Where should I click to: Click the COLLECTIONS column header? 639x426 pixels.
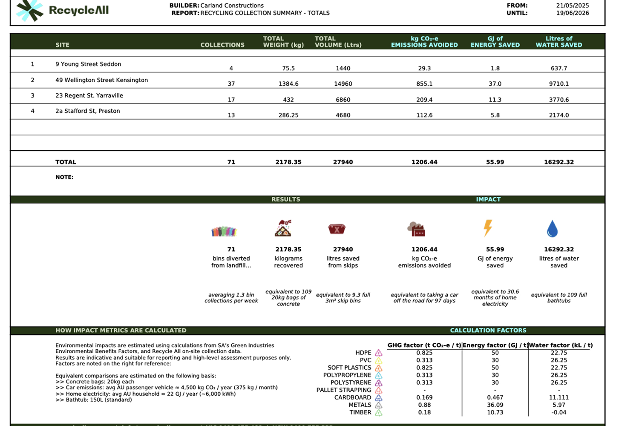click(222, 45)
